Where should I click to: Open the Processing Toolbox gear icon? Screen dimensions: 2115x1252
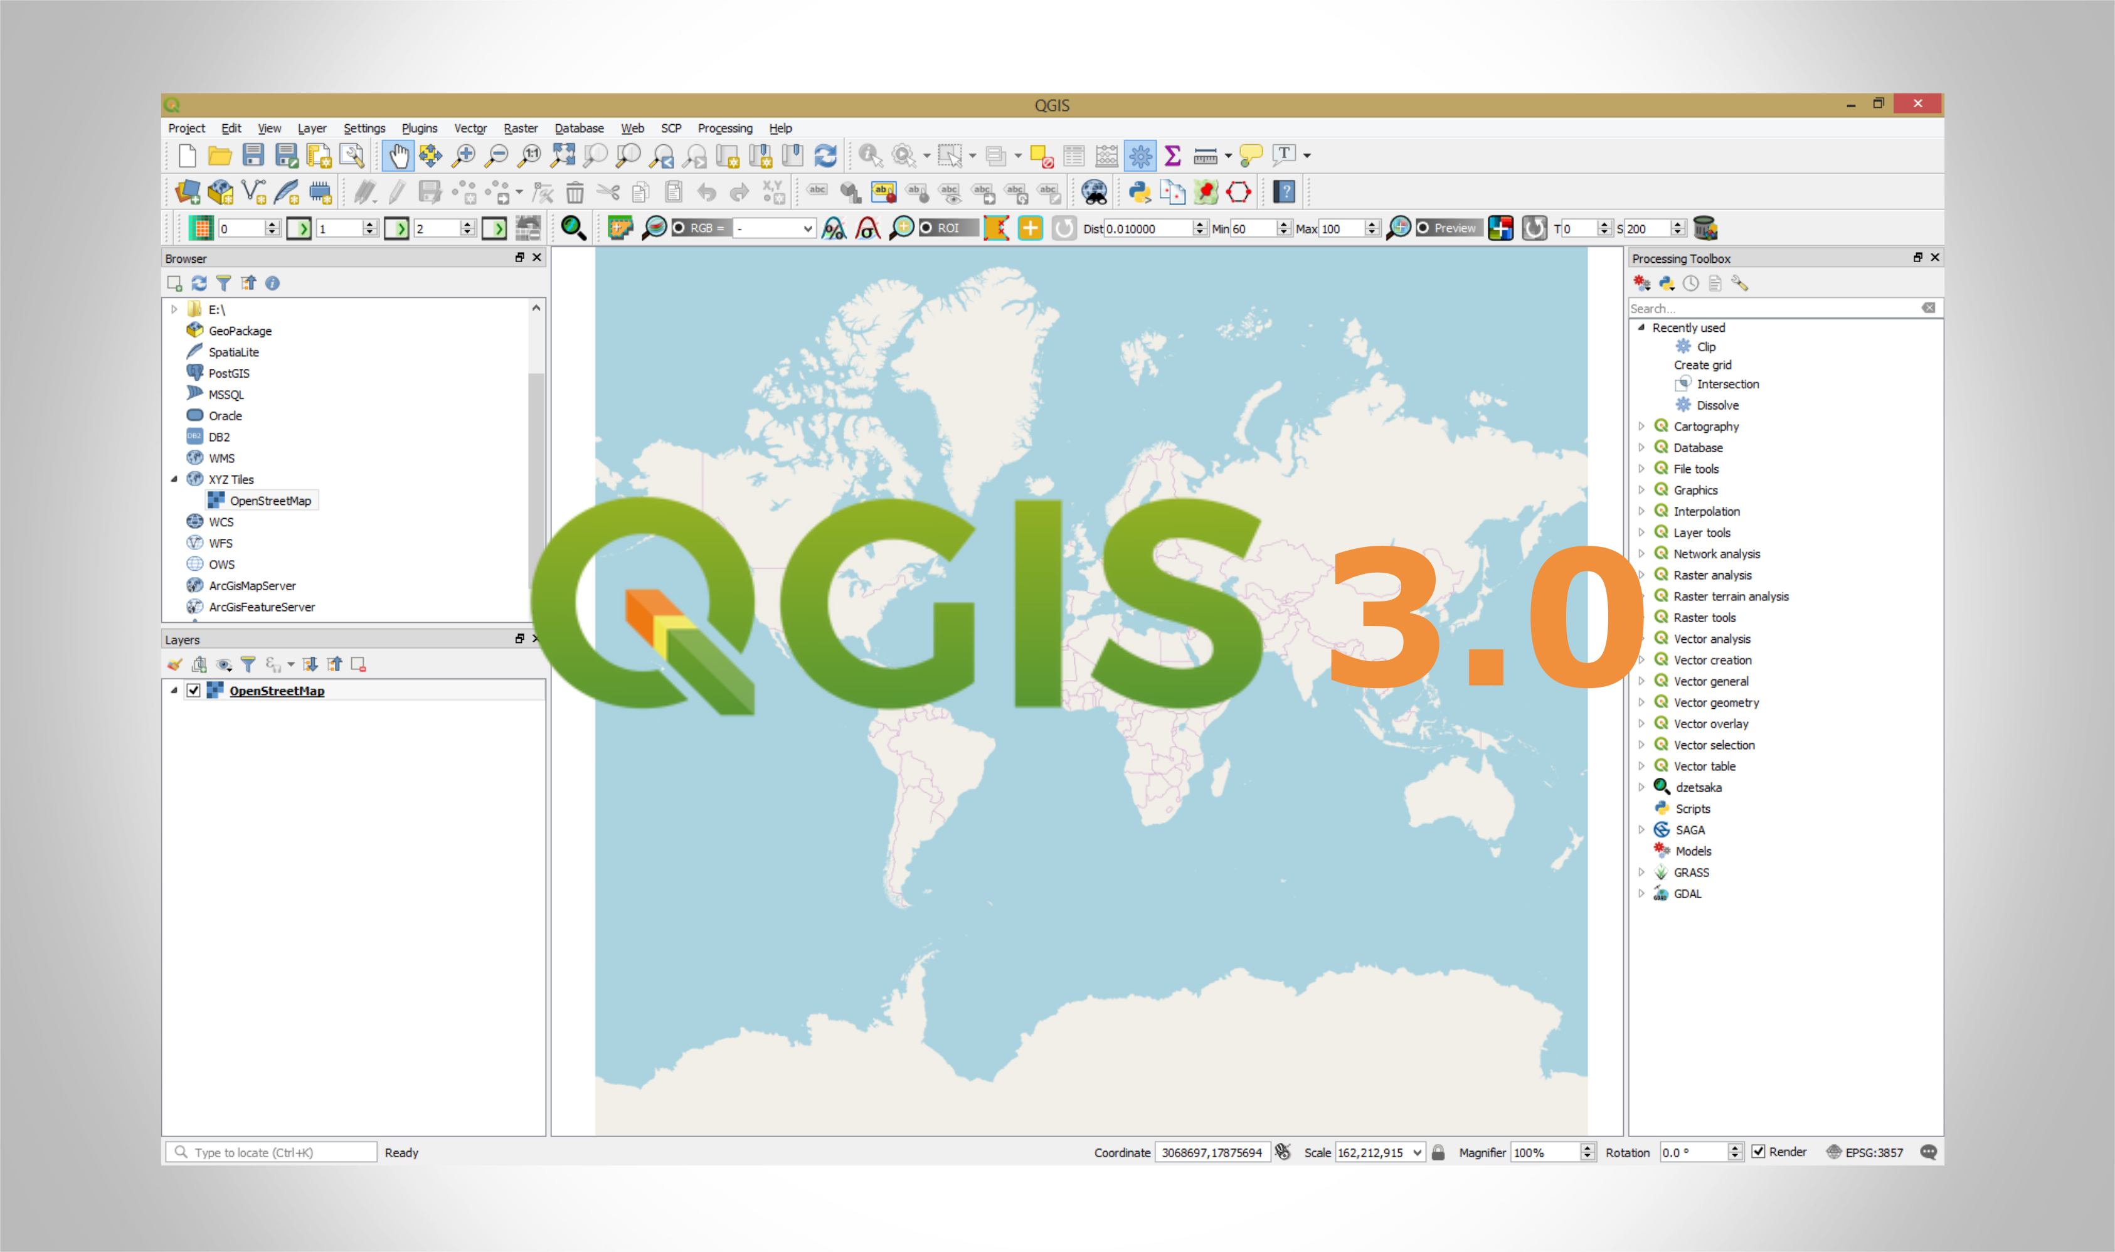tap(1140, 155)
